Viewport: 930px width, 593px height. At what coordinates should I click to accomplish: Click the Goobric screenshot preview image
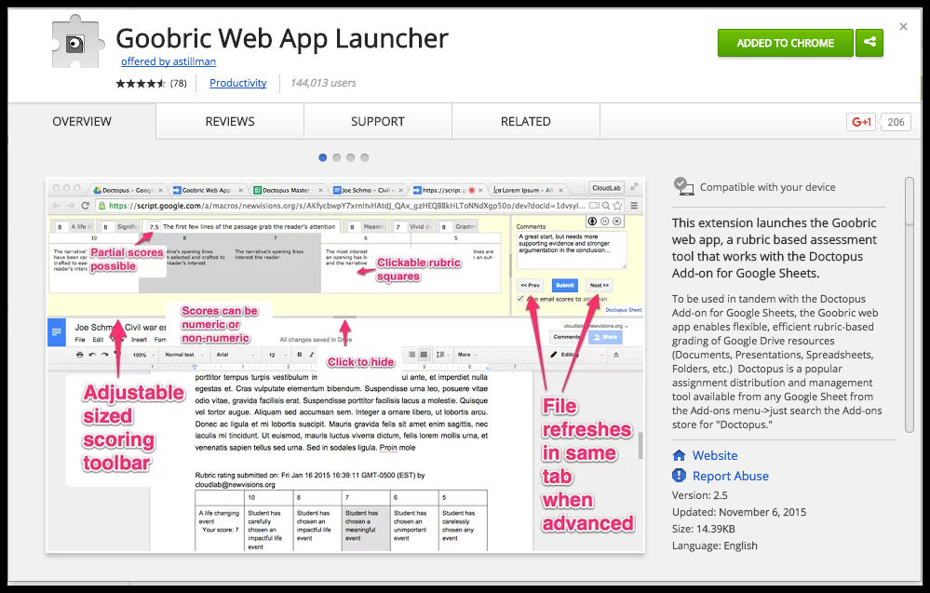(x=345, y=365)
